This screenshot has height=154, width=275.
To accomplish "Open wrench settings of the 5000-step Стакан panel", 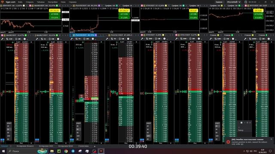I will 245,39.
